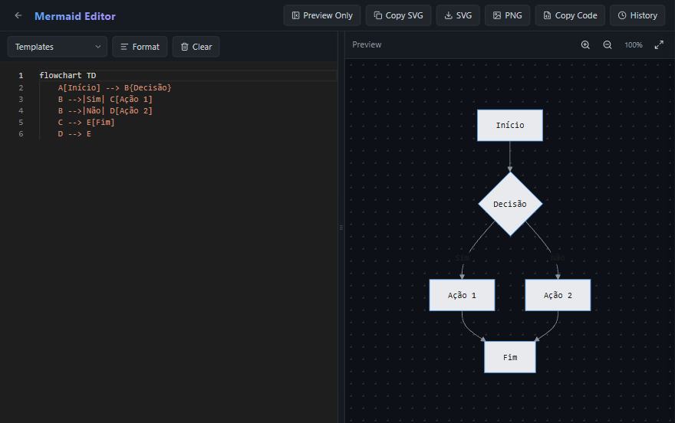675x423 pixels.
Task: Click code line 'B -->|Não| D[Ação 2]'
Action: 105,110
